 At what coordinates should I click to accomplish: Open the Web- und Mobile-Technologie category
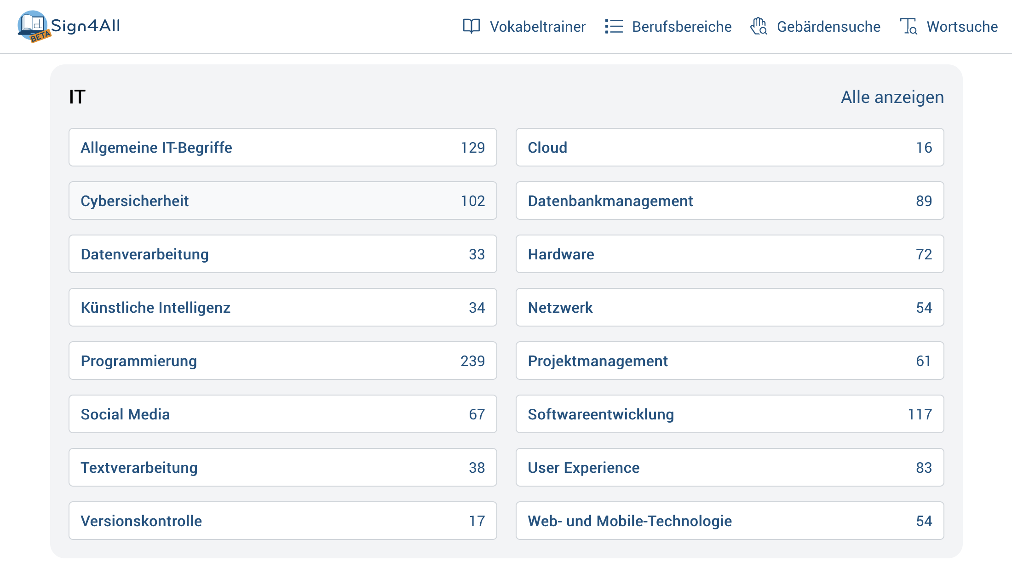[x=730, y=521]
